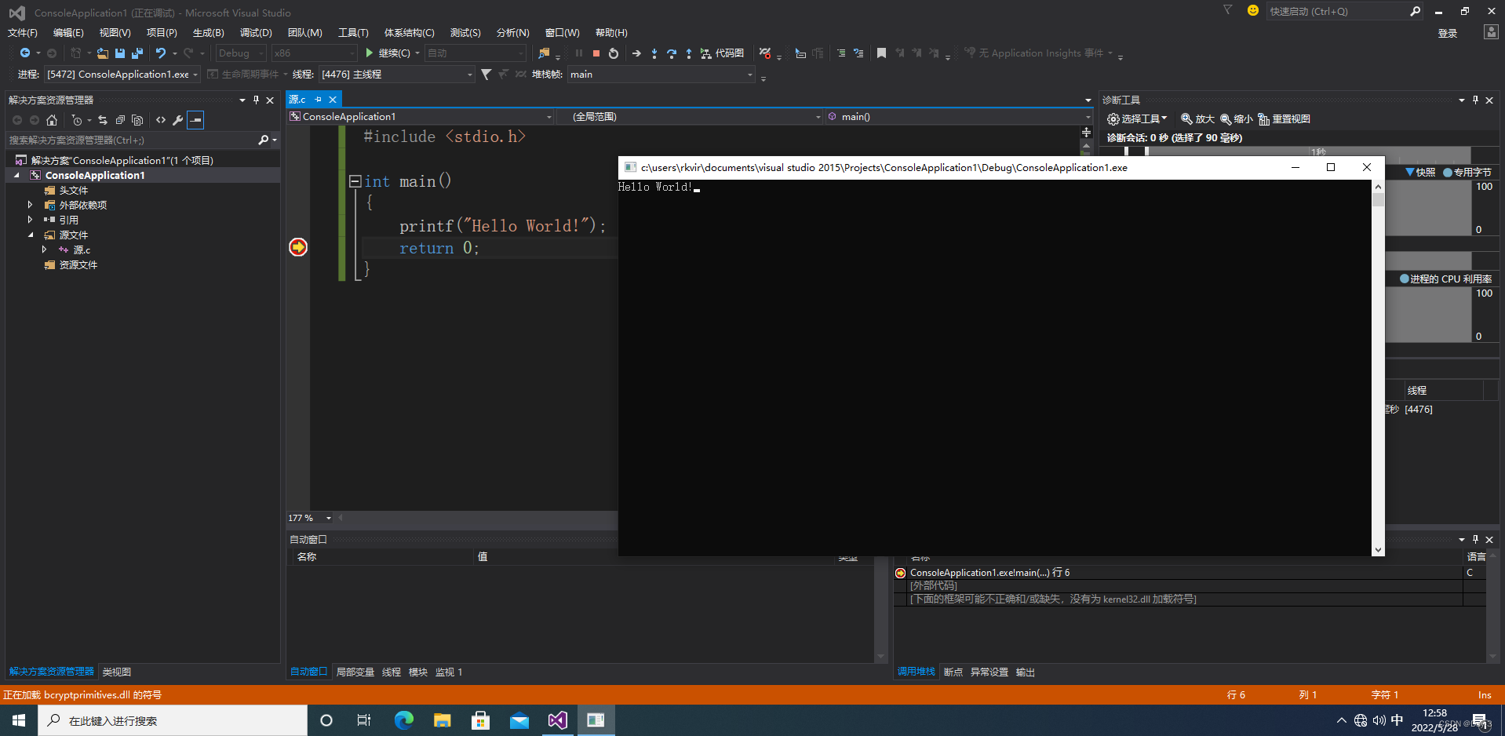This screenshot has height=736, width=1505.
Task: Save the file with the single disk icon
Action: click(x=120, y=53)
